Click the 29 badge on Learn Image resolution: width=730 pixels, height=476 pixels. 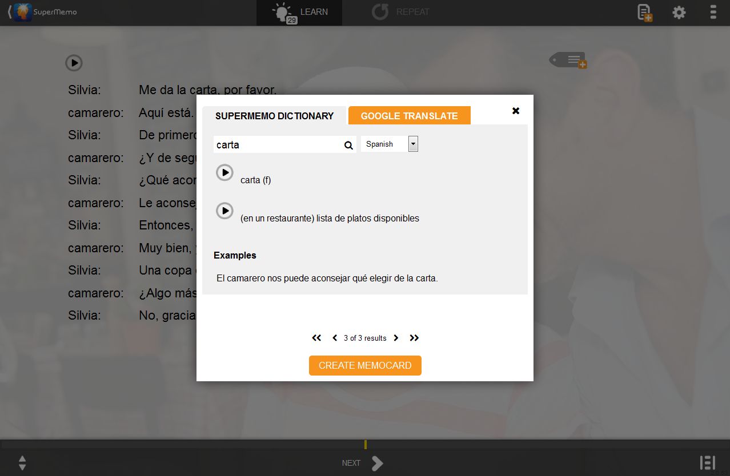pos(292,20)
